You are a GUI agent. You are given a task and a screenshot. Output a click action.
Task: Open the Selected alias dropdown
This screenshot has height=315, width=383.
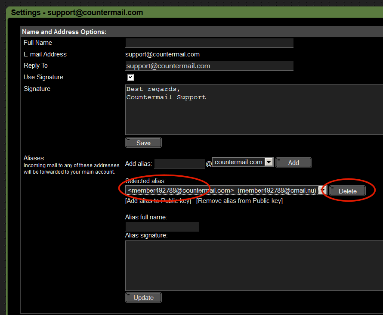coord(225,190)
